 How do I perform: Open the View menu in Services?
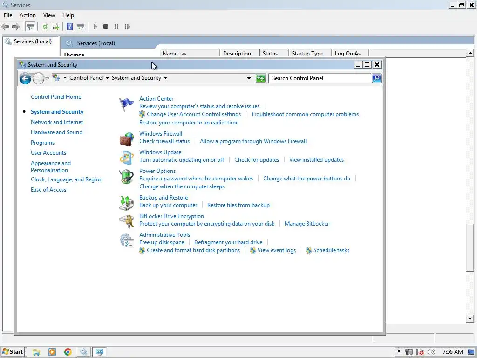coord(49,15)
